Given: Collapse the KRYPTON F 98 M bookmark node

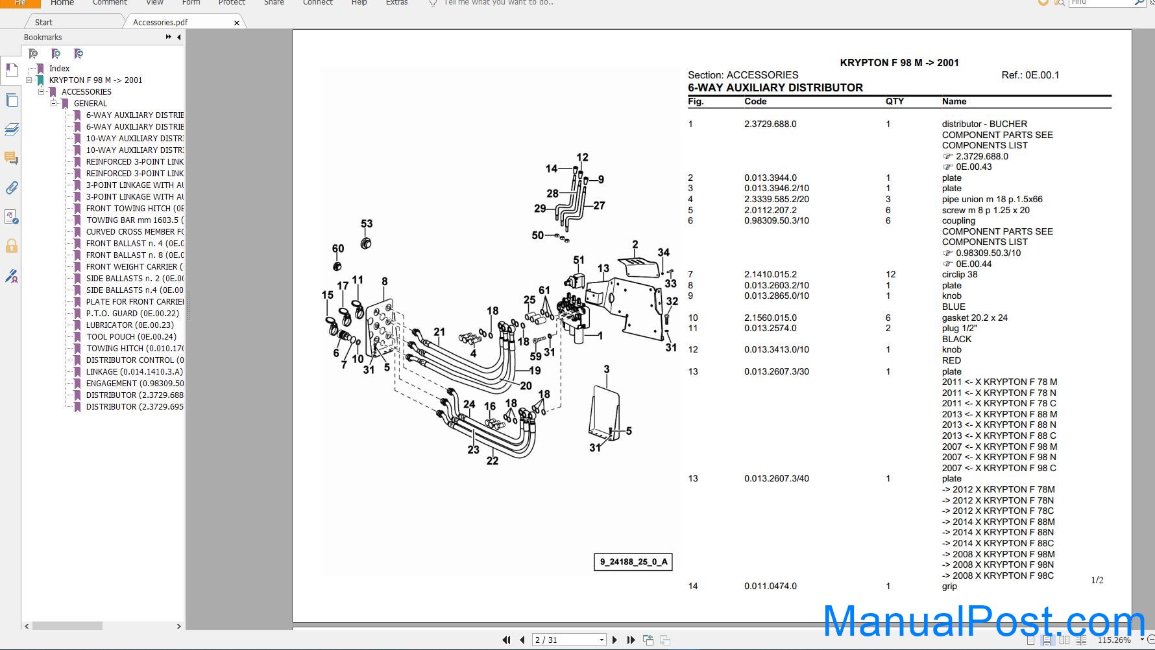Looking at the screenshot, I should 29,80.
